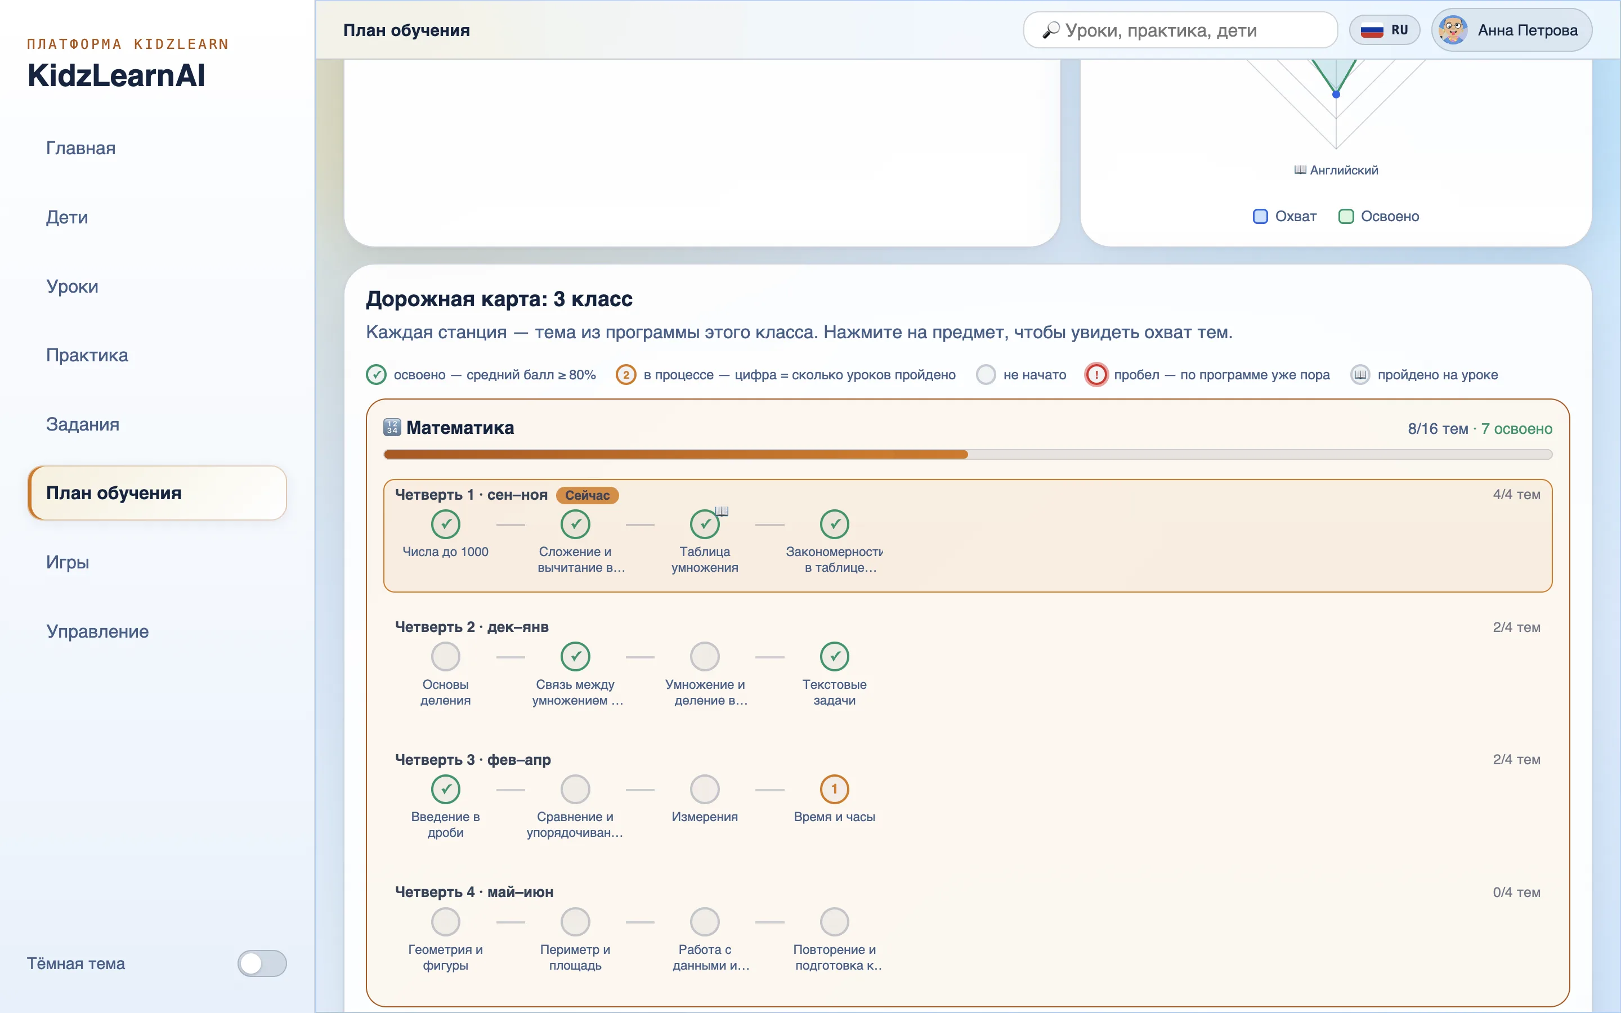Click Анна Петрова avatar picture
Screen dimensions: 1621x1013
coord(1453,30)
